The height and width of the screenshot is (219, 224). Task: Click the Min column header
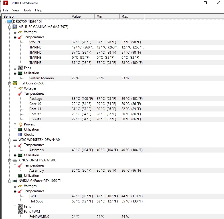click(107, 17)
